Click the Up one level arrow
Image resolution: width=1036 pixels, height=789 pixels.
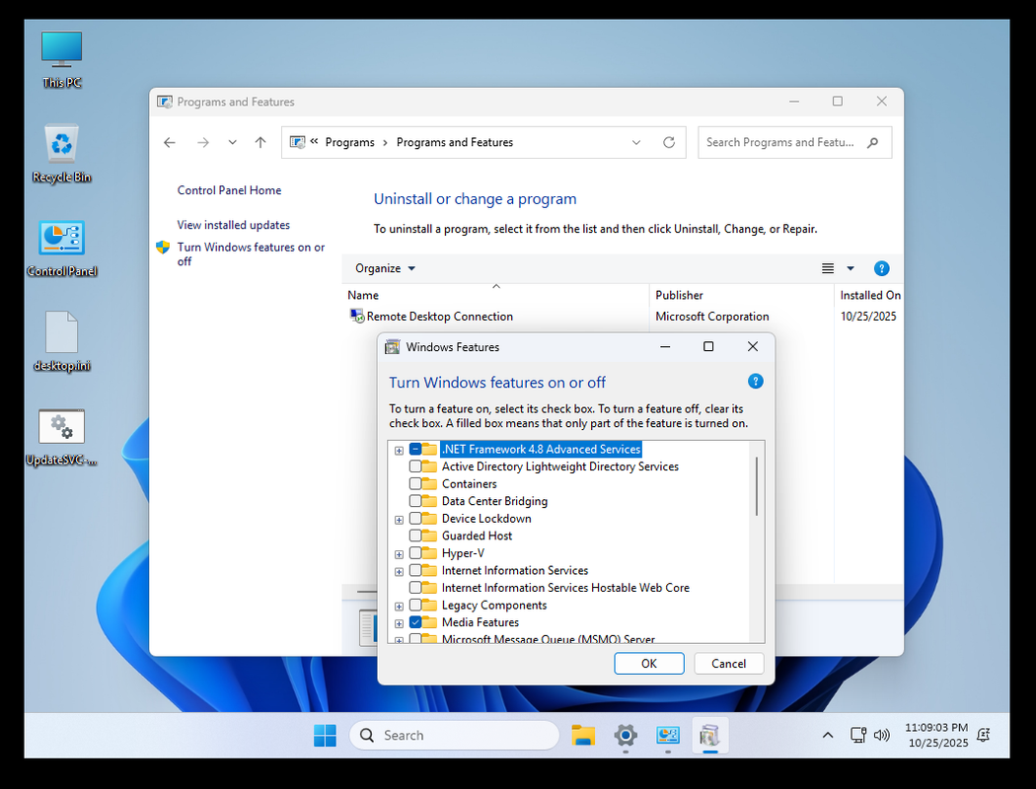point(260,142)
